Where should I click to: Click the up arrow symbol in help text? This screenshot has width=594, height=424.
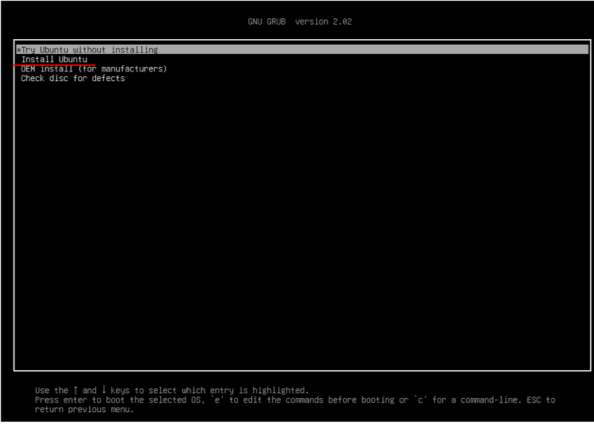[75, 390]
